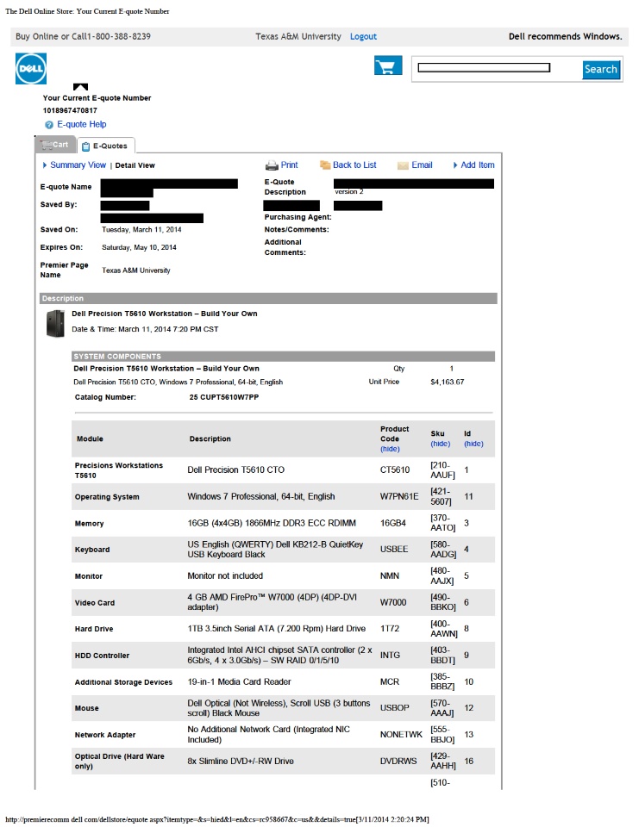Click 8x Slimline DVD+/-RW Drive
The width and height of the screenshot is (639, 827).
click(241, 761)
